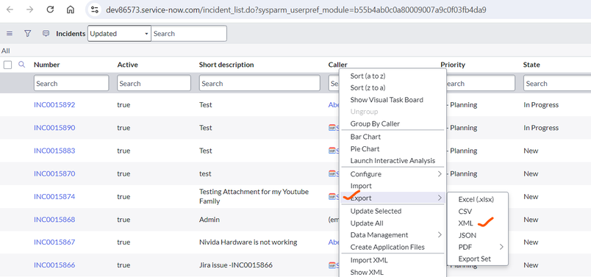Choose Group By Caller
The height and width of the screenshot is (277, 591).
click(375, 123)
